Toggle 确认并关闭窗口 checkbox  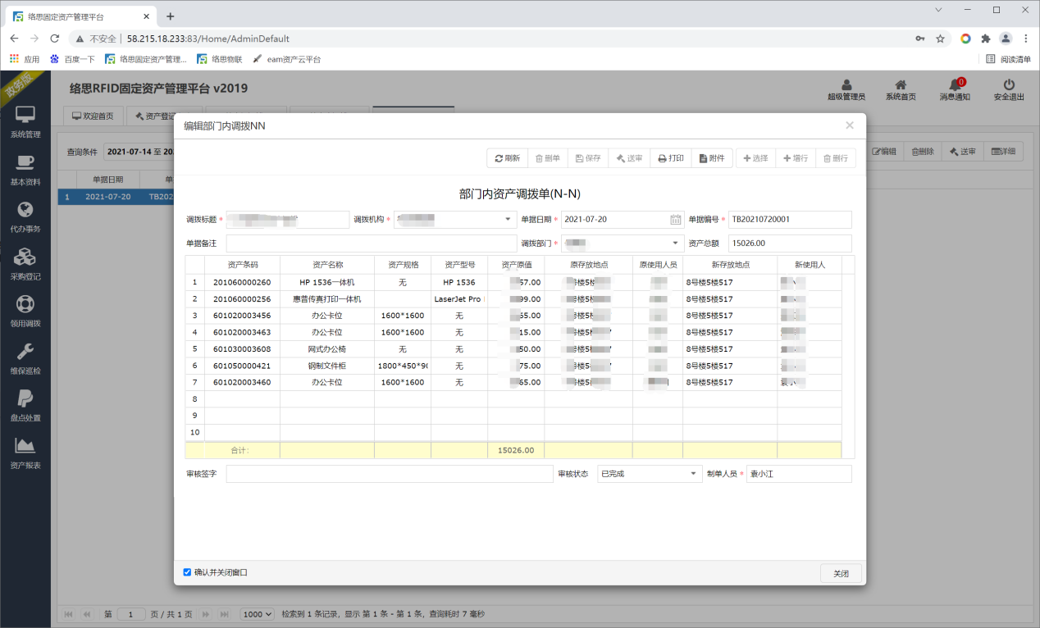tap(187, 572)
